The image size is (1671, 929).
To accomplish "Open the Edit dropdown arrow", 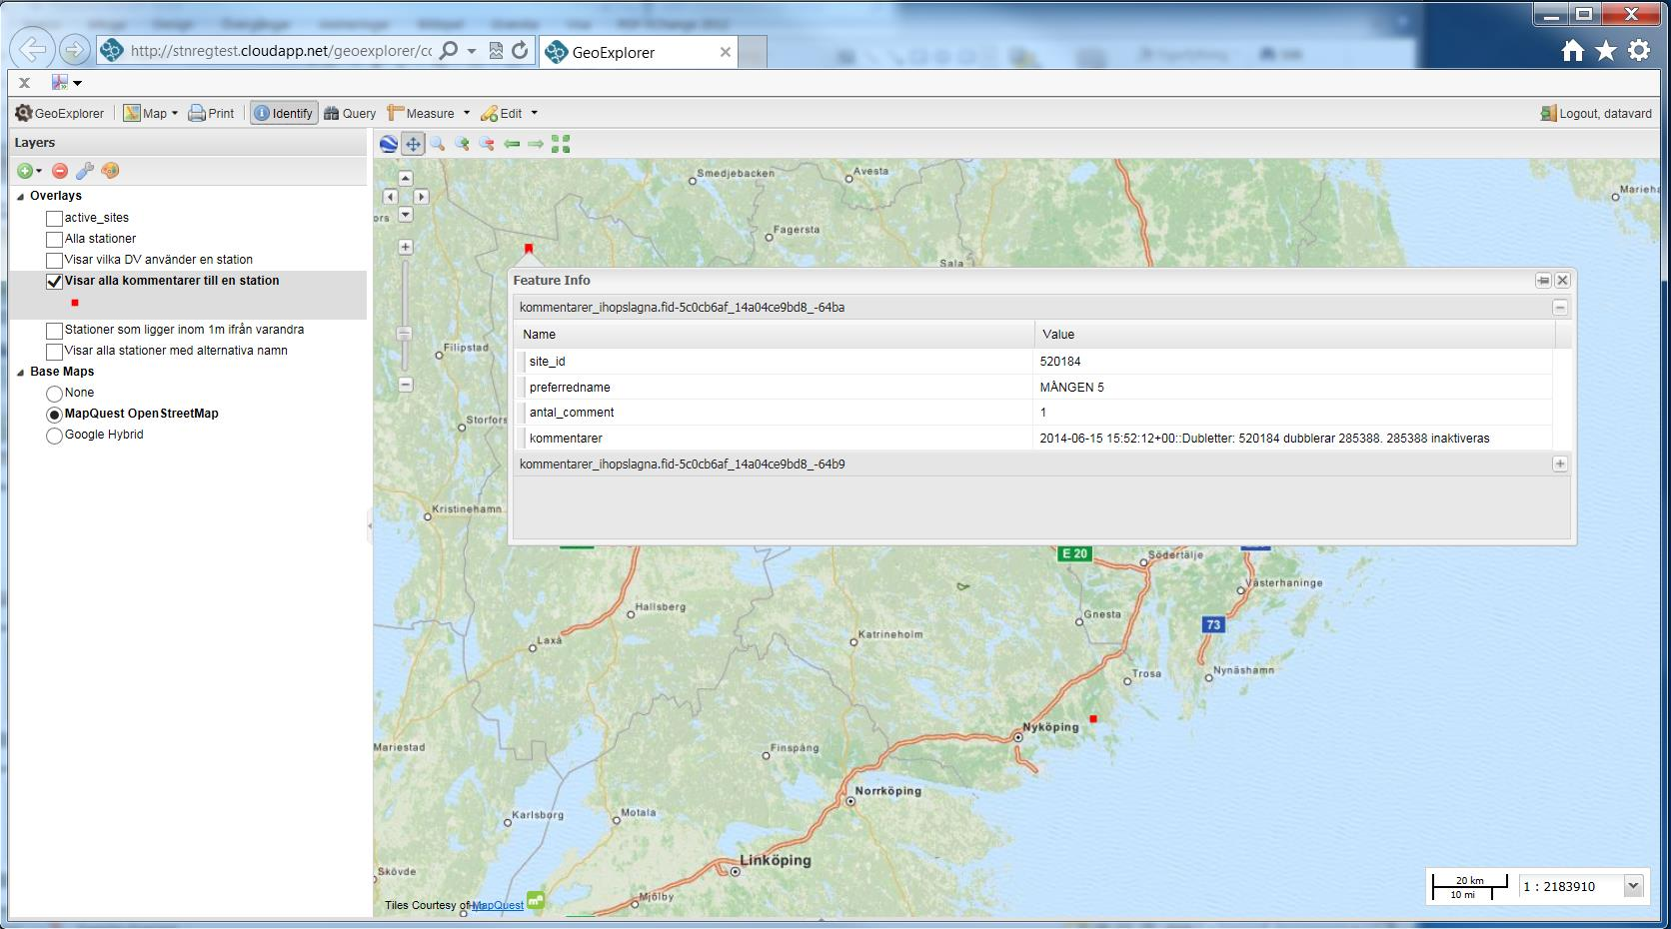I will click(534, 113).
